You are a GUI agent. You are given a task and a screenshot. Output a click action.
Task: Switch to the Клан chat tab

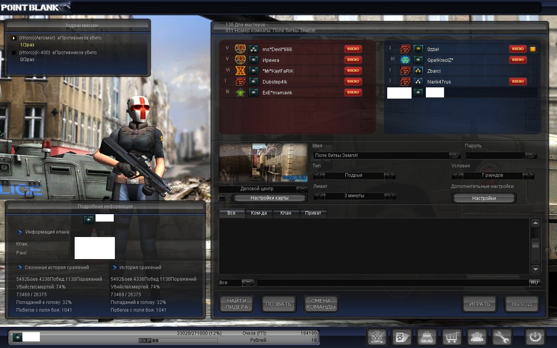pos(285,213)
